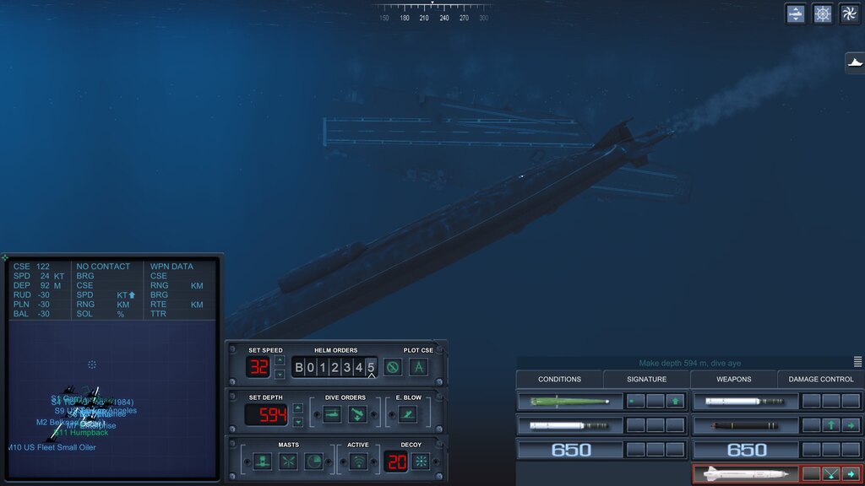Select helm order 5 (flank)

point(372,368)
